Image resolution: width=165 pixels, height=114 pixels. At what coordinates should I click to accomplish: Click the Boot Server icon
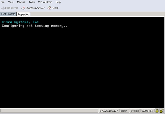(3, 8)
